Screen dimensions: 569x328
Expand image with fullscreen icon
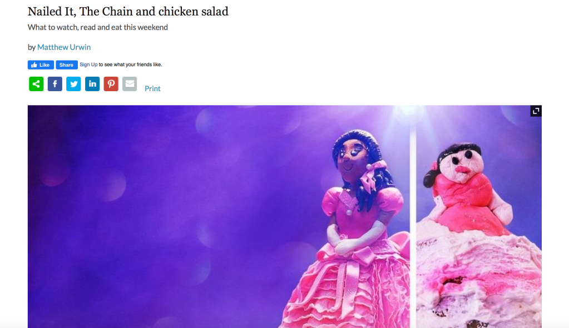click(536, 111)
